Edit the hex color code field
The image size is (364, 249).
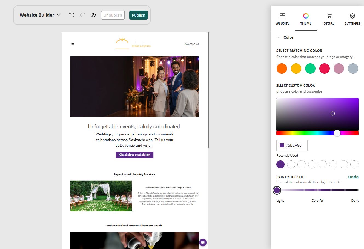click(292, 145)
